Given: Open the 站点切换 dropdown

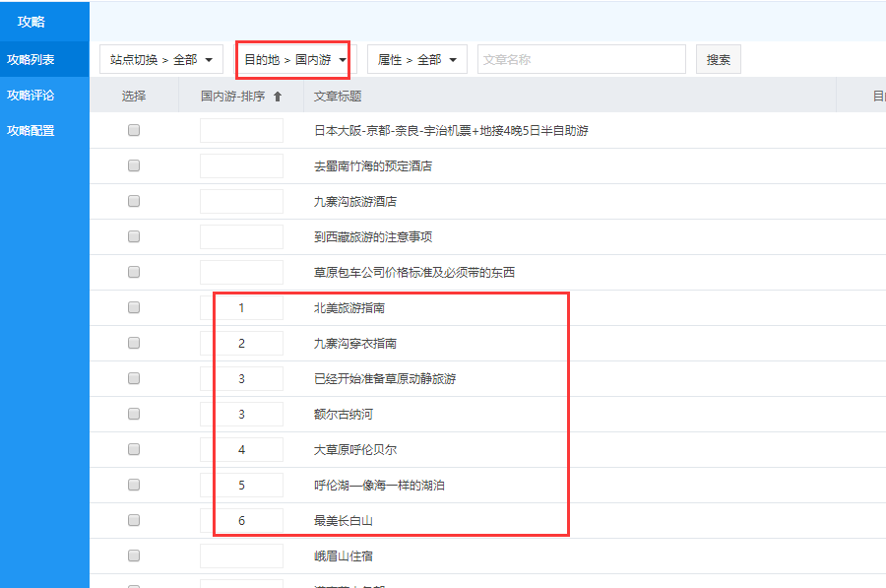Looking at the screenshot, I should (x=161, y=60).
